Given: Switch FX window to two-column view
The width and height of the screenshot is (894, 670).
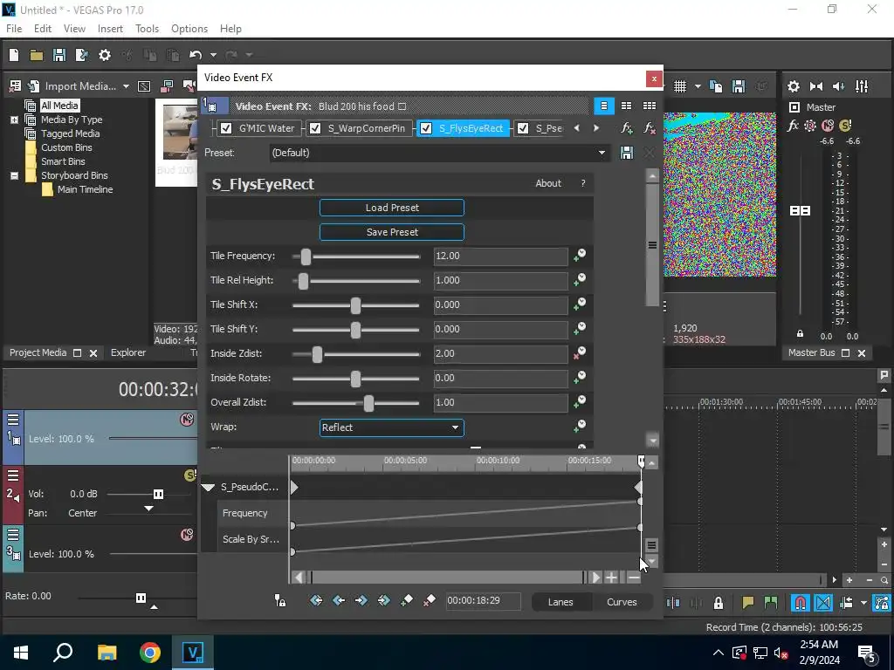Looking at the screenshot, I should (x=626, y=106).
